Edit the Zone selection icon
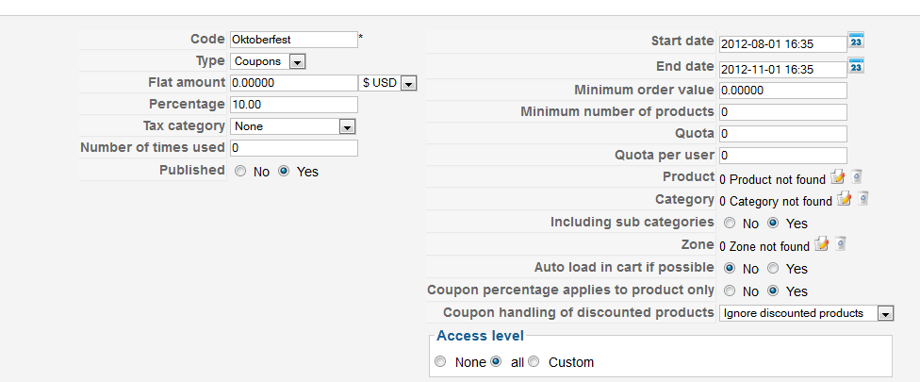Screen dimensions: 920x382 821,244
